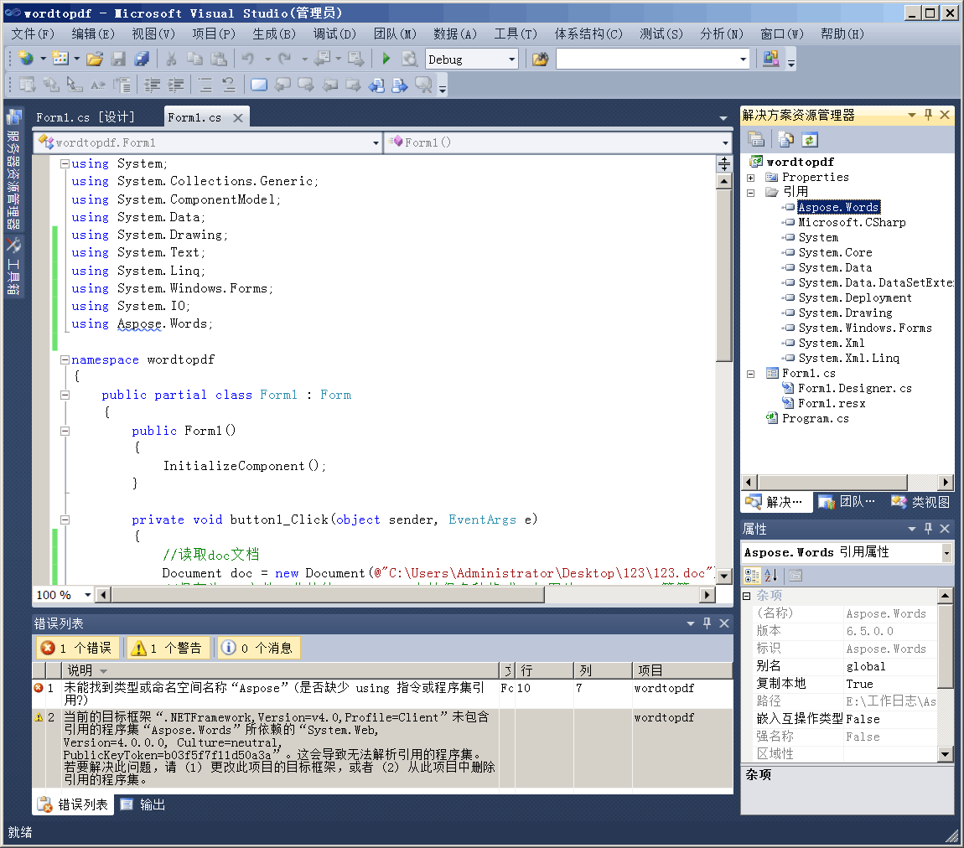Collapse the Form1.cs node in solution tree

751,374
